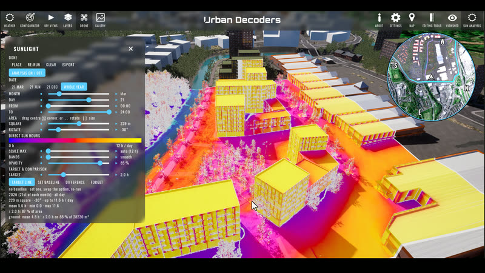Play the Key Views

51,20
